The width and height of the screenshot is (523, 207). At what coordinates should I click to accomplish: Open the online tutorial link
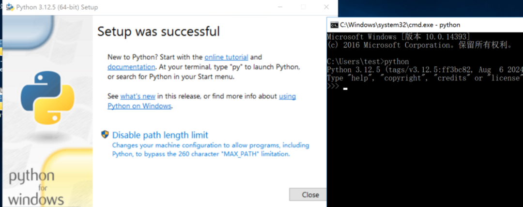[x=226, y=57]
